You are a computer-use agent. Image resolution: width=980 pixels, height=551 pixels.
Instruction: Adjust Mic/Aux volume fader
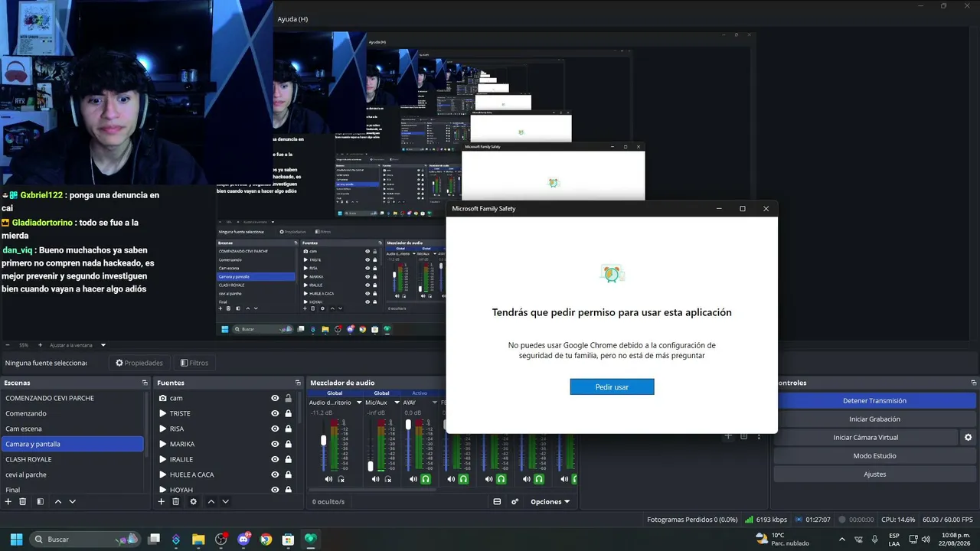click(x=371, y=466)
